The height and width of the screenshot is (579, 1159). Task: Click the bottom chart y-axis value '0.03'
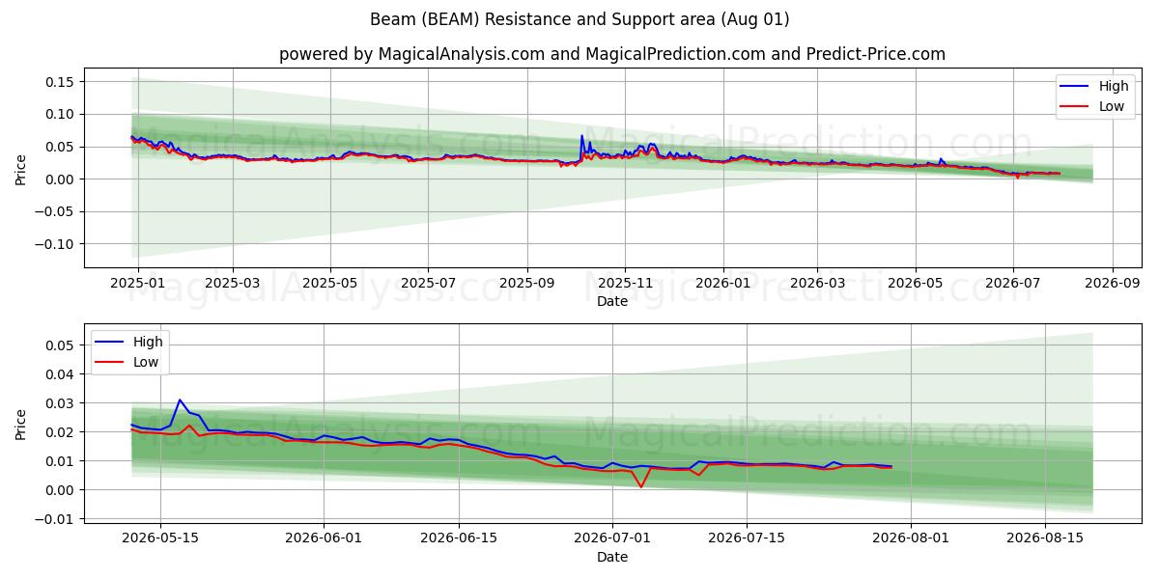[60, 403]
